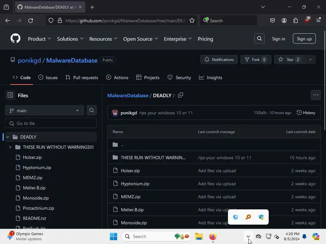Switch to the Actions tab
326x244 pixels.
pos(117,78)
